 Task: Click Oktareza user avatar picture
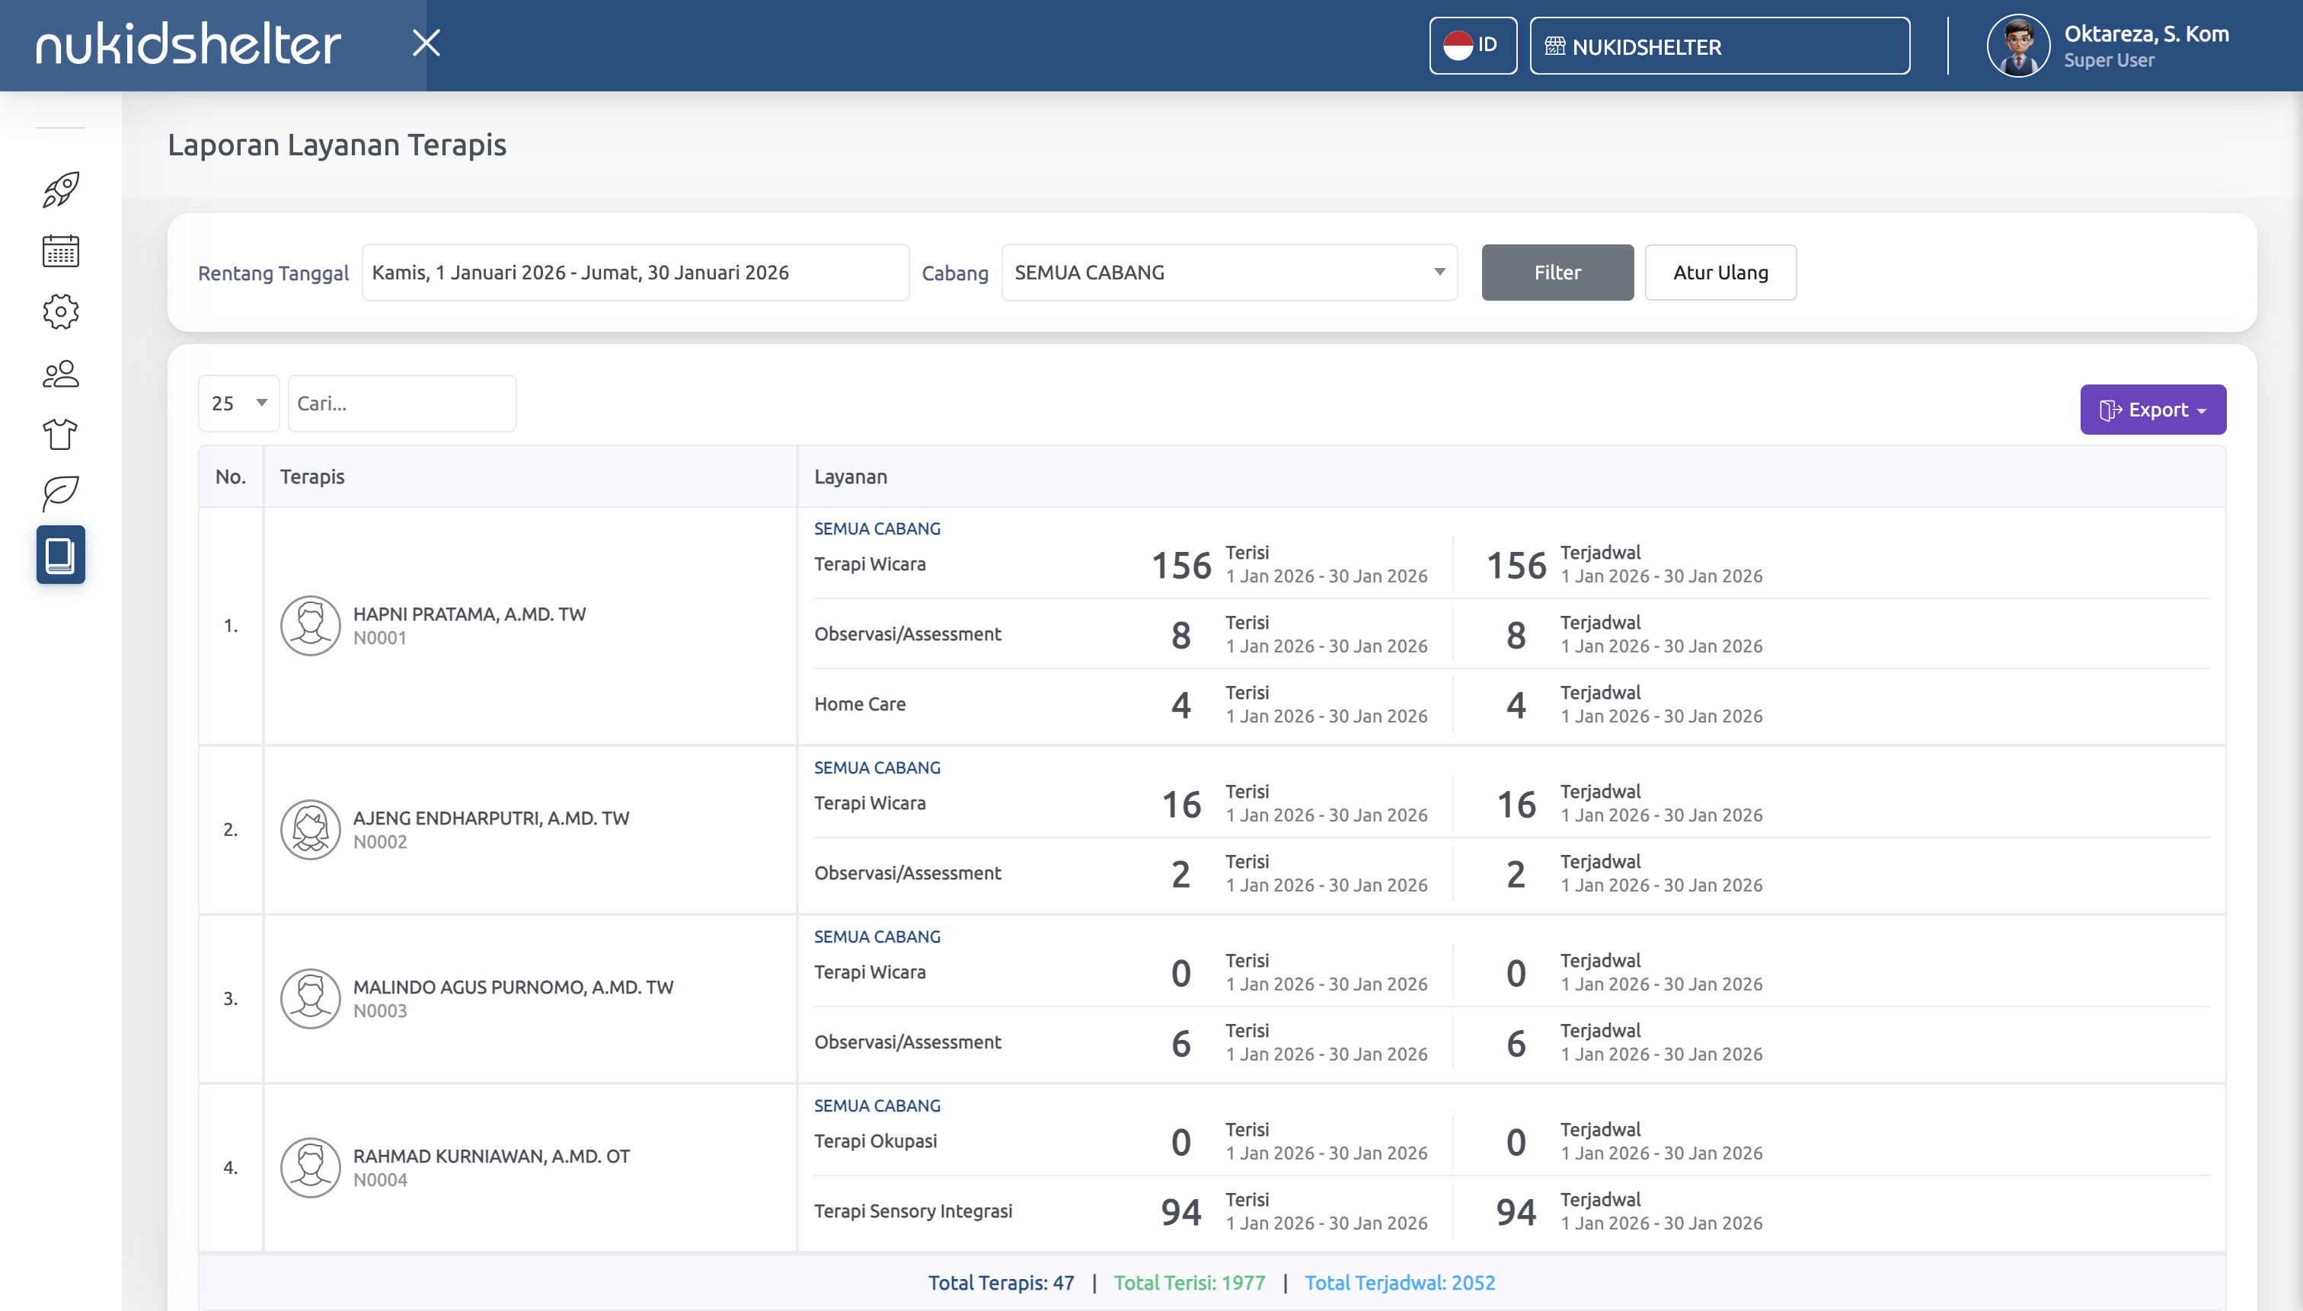point(2017,46)
